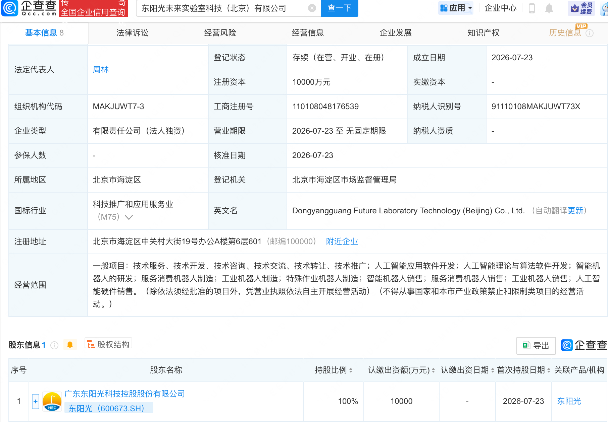Click the member renewal crown icon

581,8
